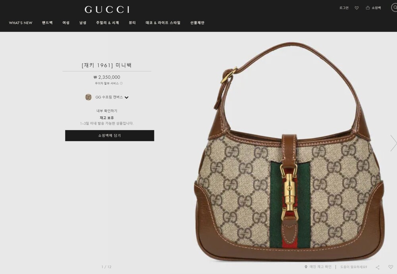Open the 핸드백 menu
Image resolution: width=397 pixels, height=274 pixels.
click(x=47, y=23)
